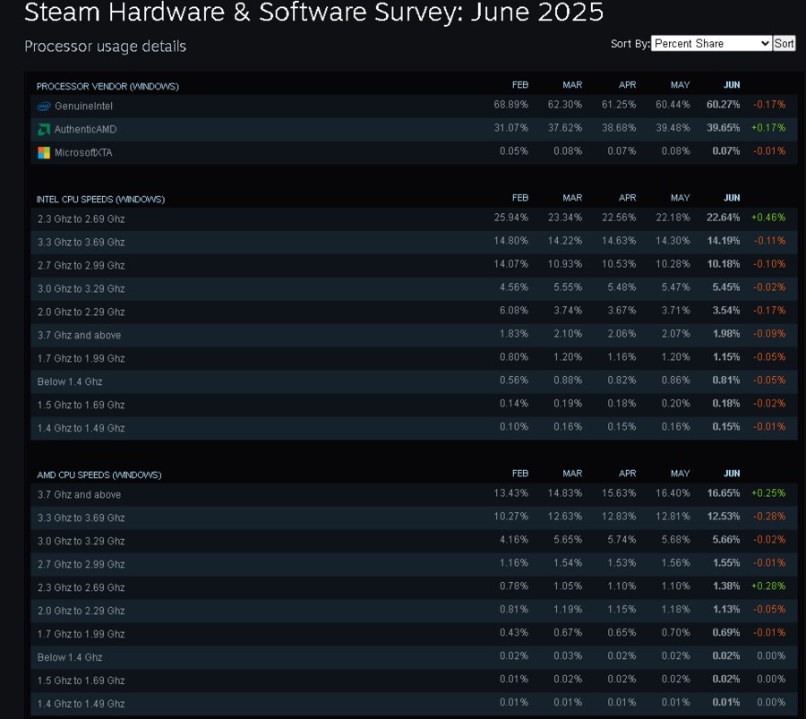Click the AMD logo next to AuthenticAMD
The height and width of the screenshot is (719, 806).
click(x=43, y=130)
